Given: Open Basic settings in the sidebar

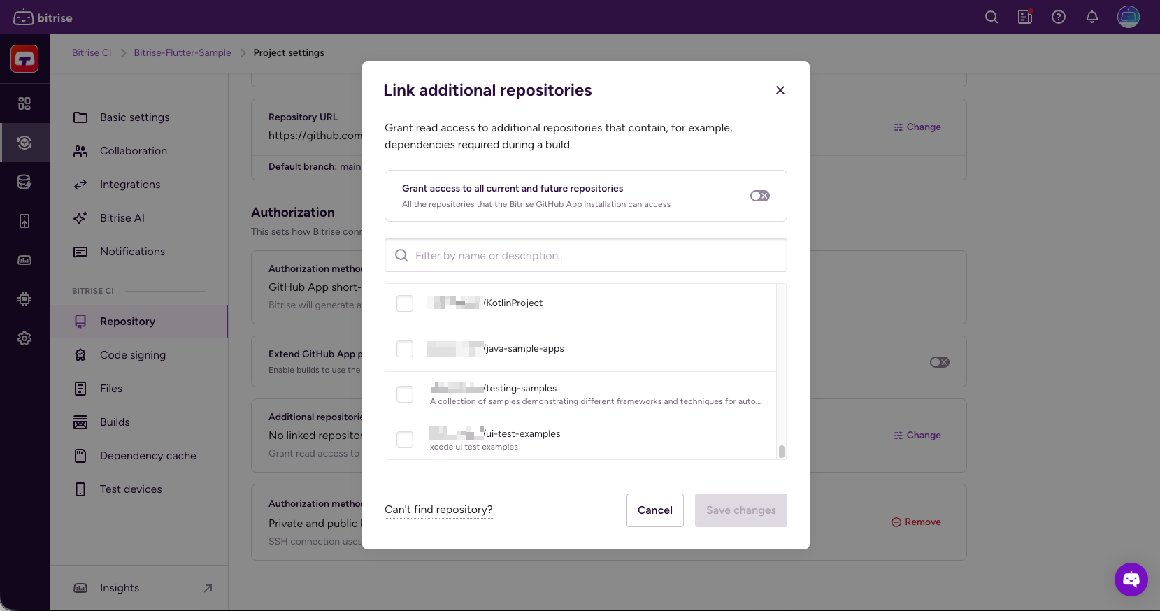Looking at the screenshot, I should click(139, 117).
